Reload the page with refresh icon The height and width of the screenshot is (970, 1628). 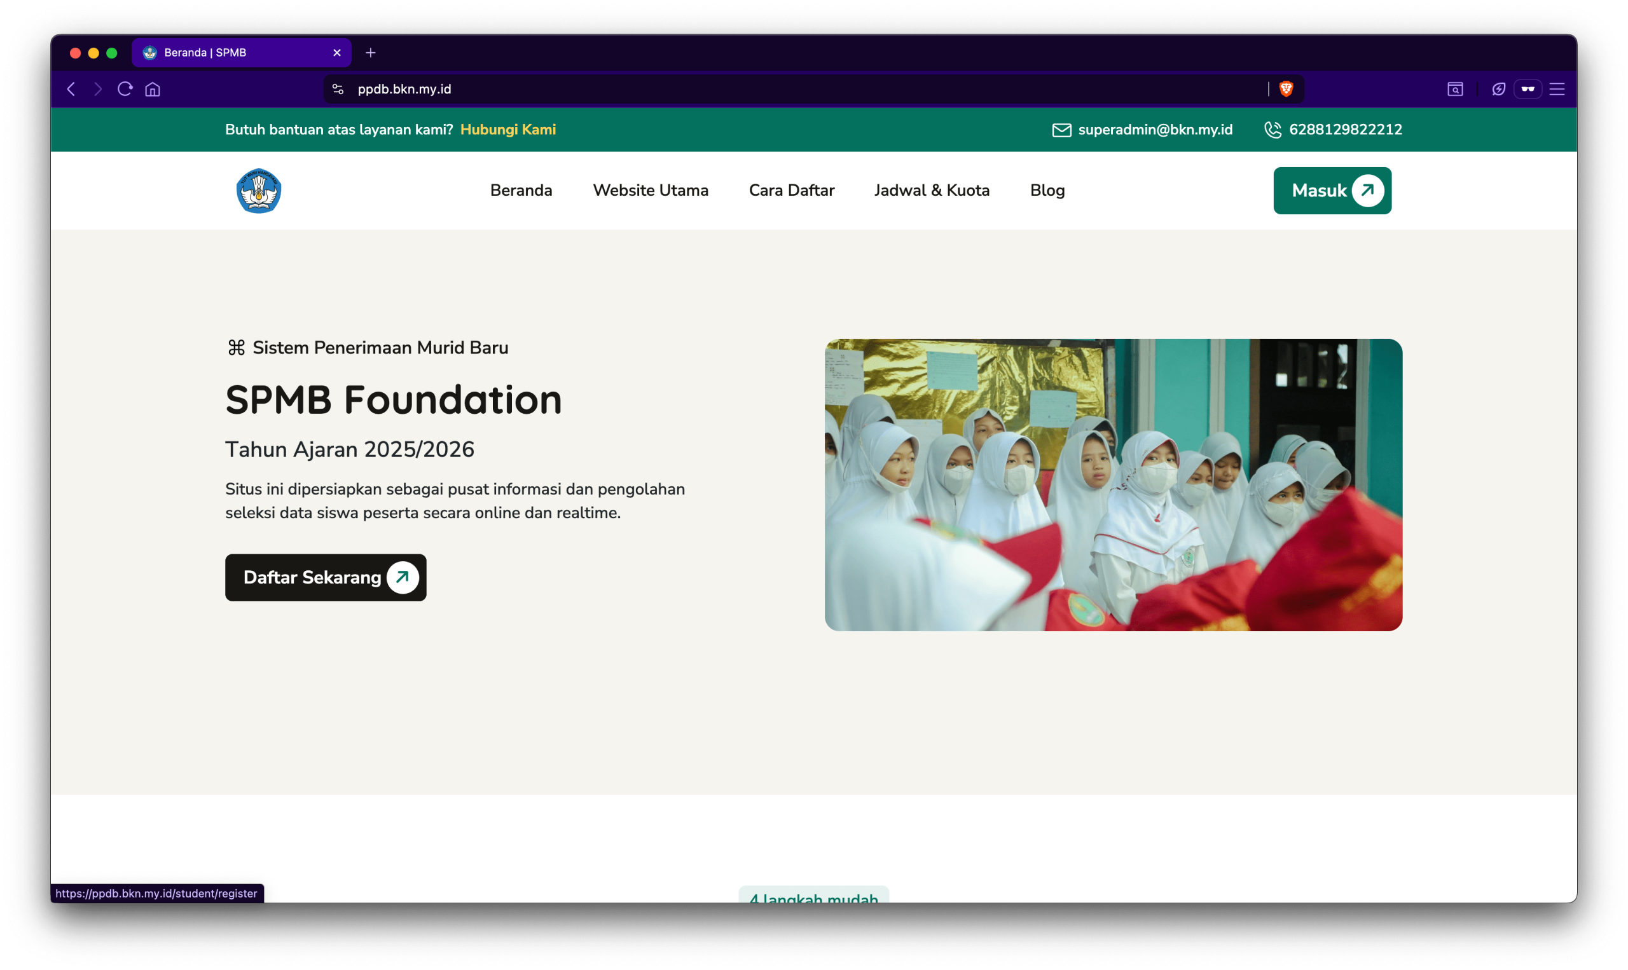coord(125,89)
